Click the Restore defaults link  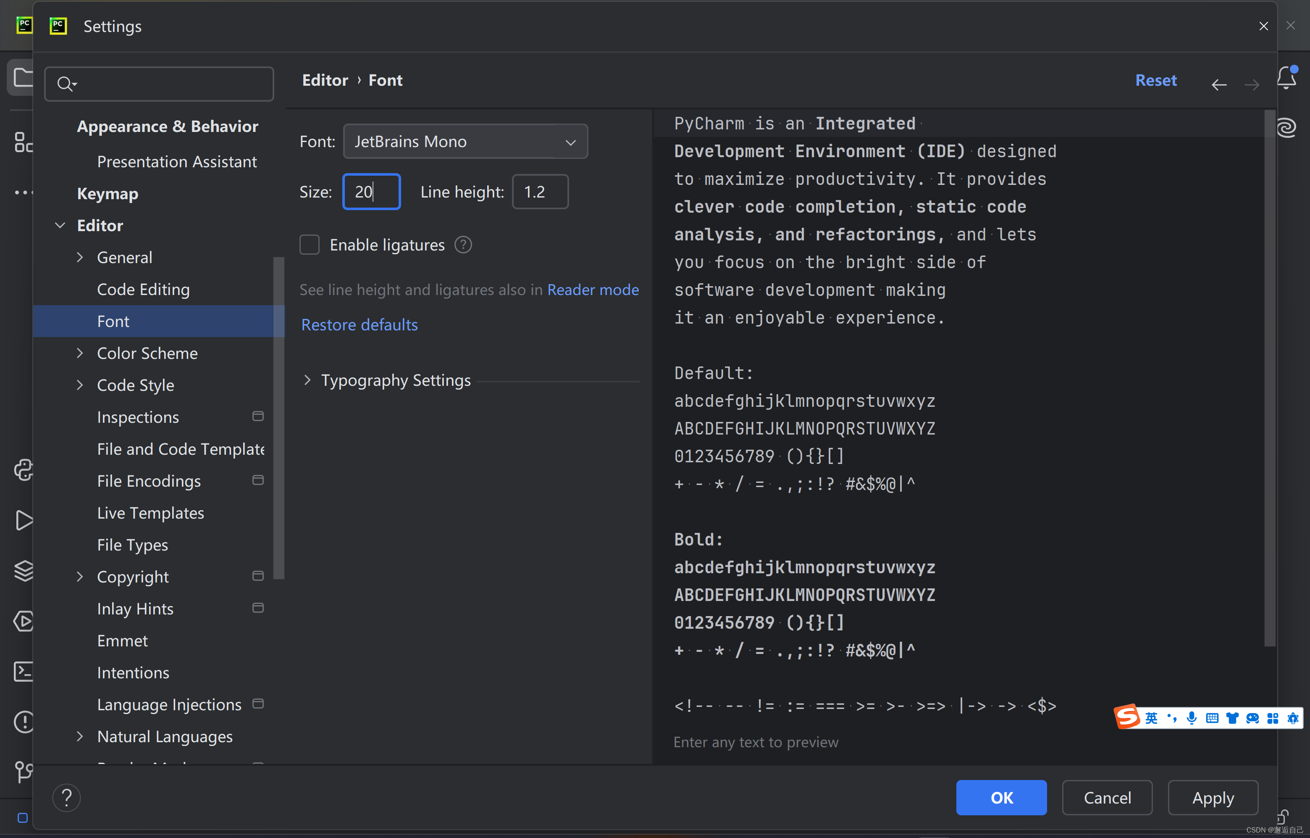click(x=359, y=324)
